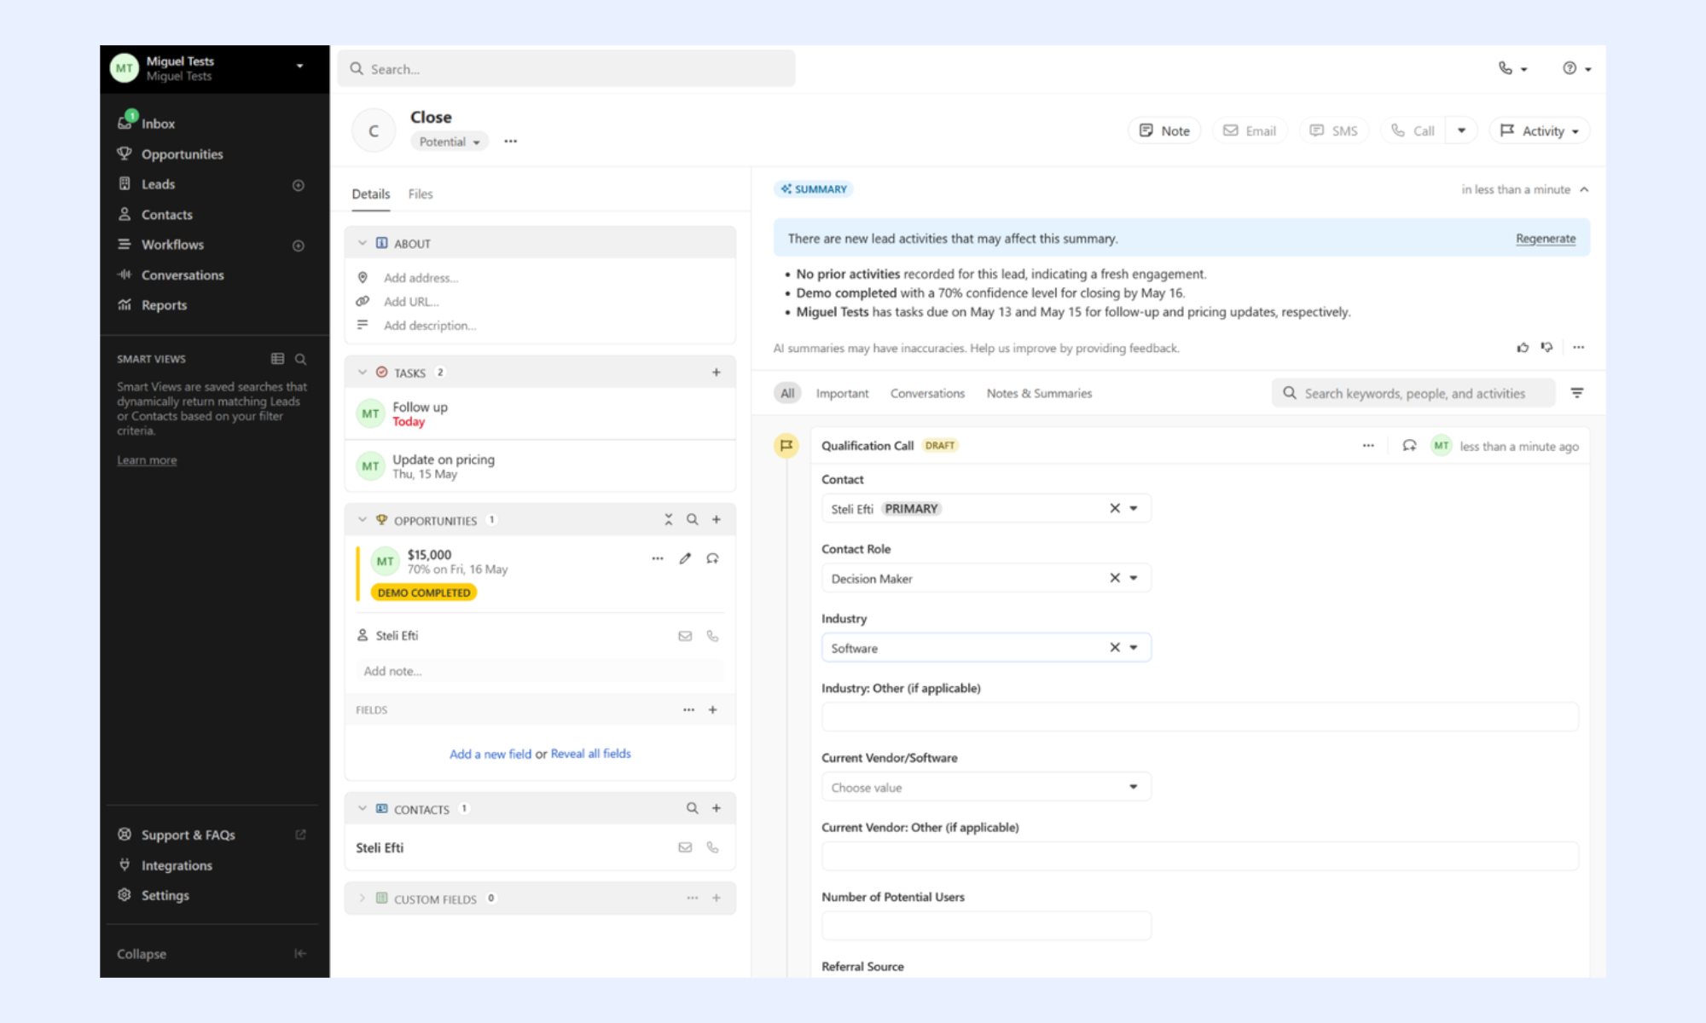Give thumbs down on AI summary
This screenshot has width=1706, height=1023.
coord(1546,348)
